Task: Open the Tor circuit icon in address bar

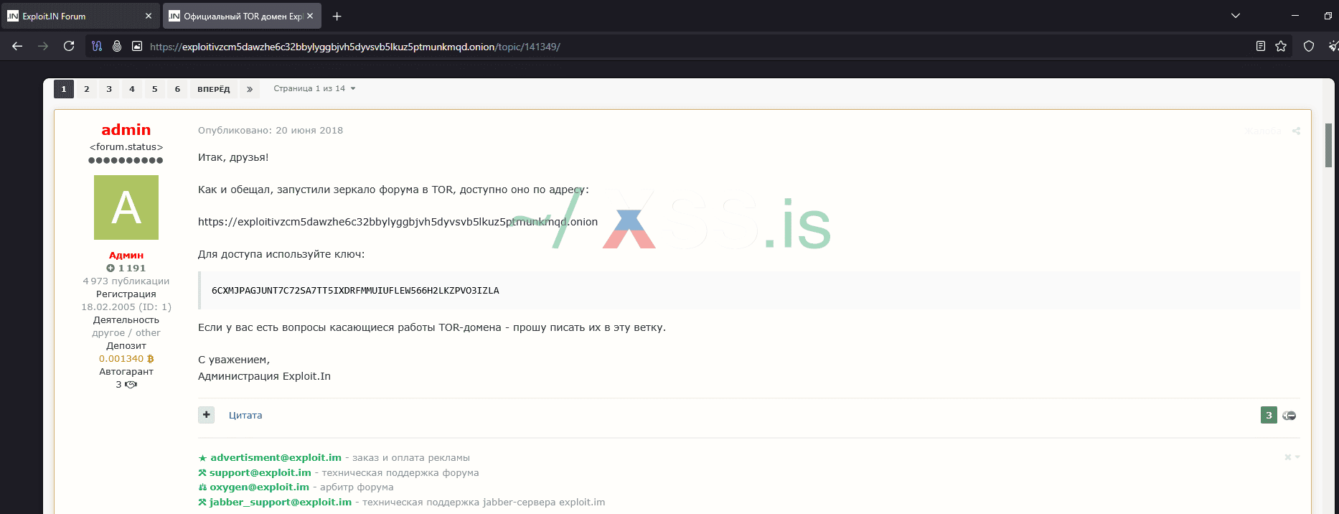Action: pos(97,46)
